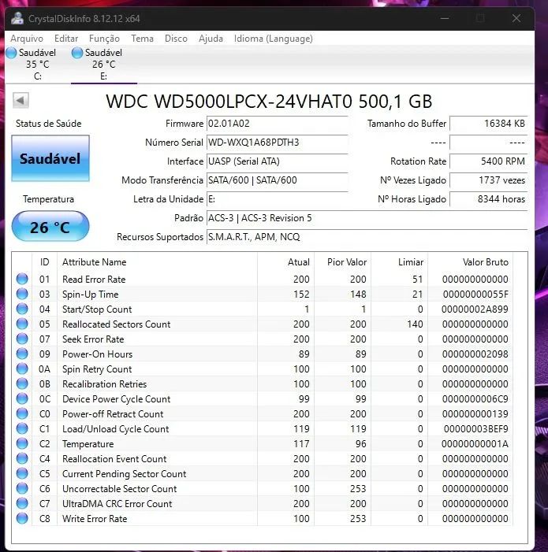Click the 26 °C temperature button
This screenshot has height=552, width=548.
[50, 226]
